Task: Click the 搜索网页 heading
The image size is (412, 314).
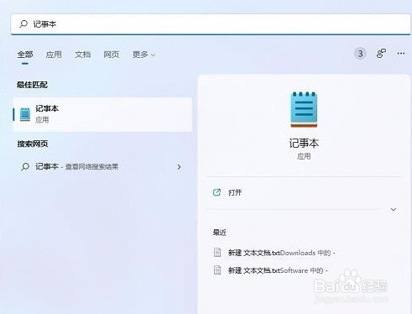Action: click(33, 144)
